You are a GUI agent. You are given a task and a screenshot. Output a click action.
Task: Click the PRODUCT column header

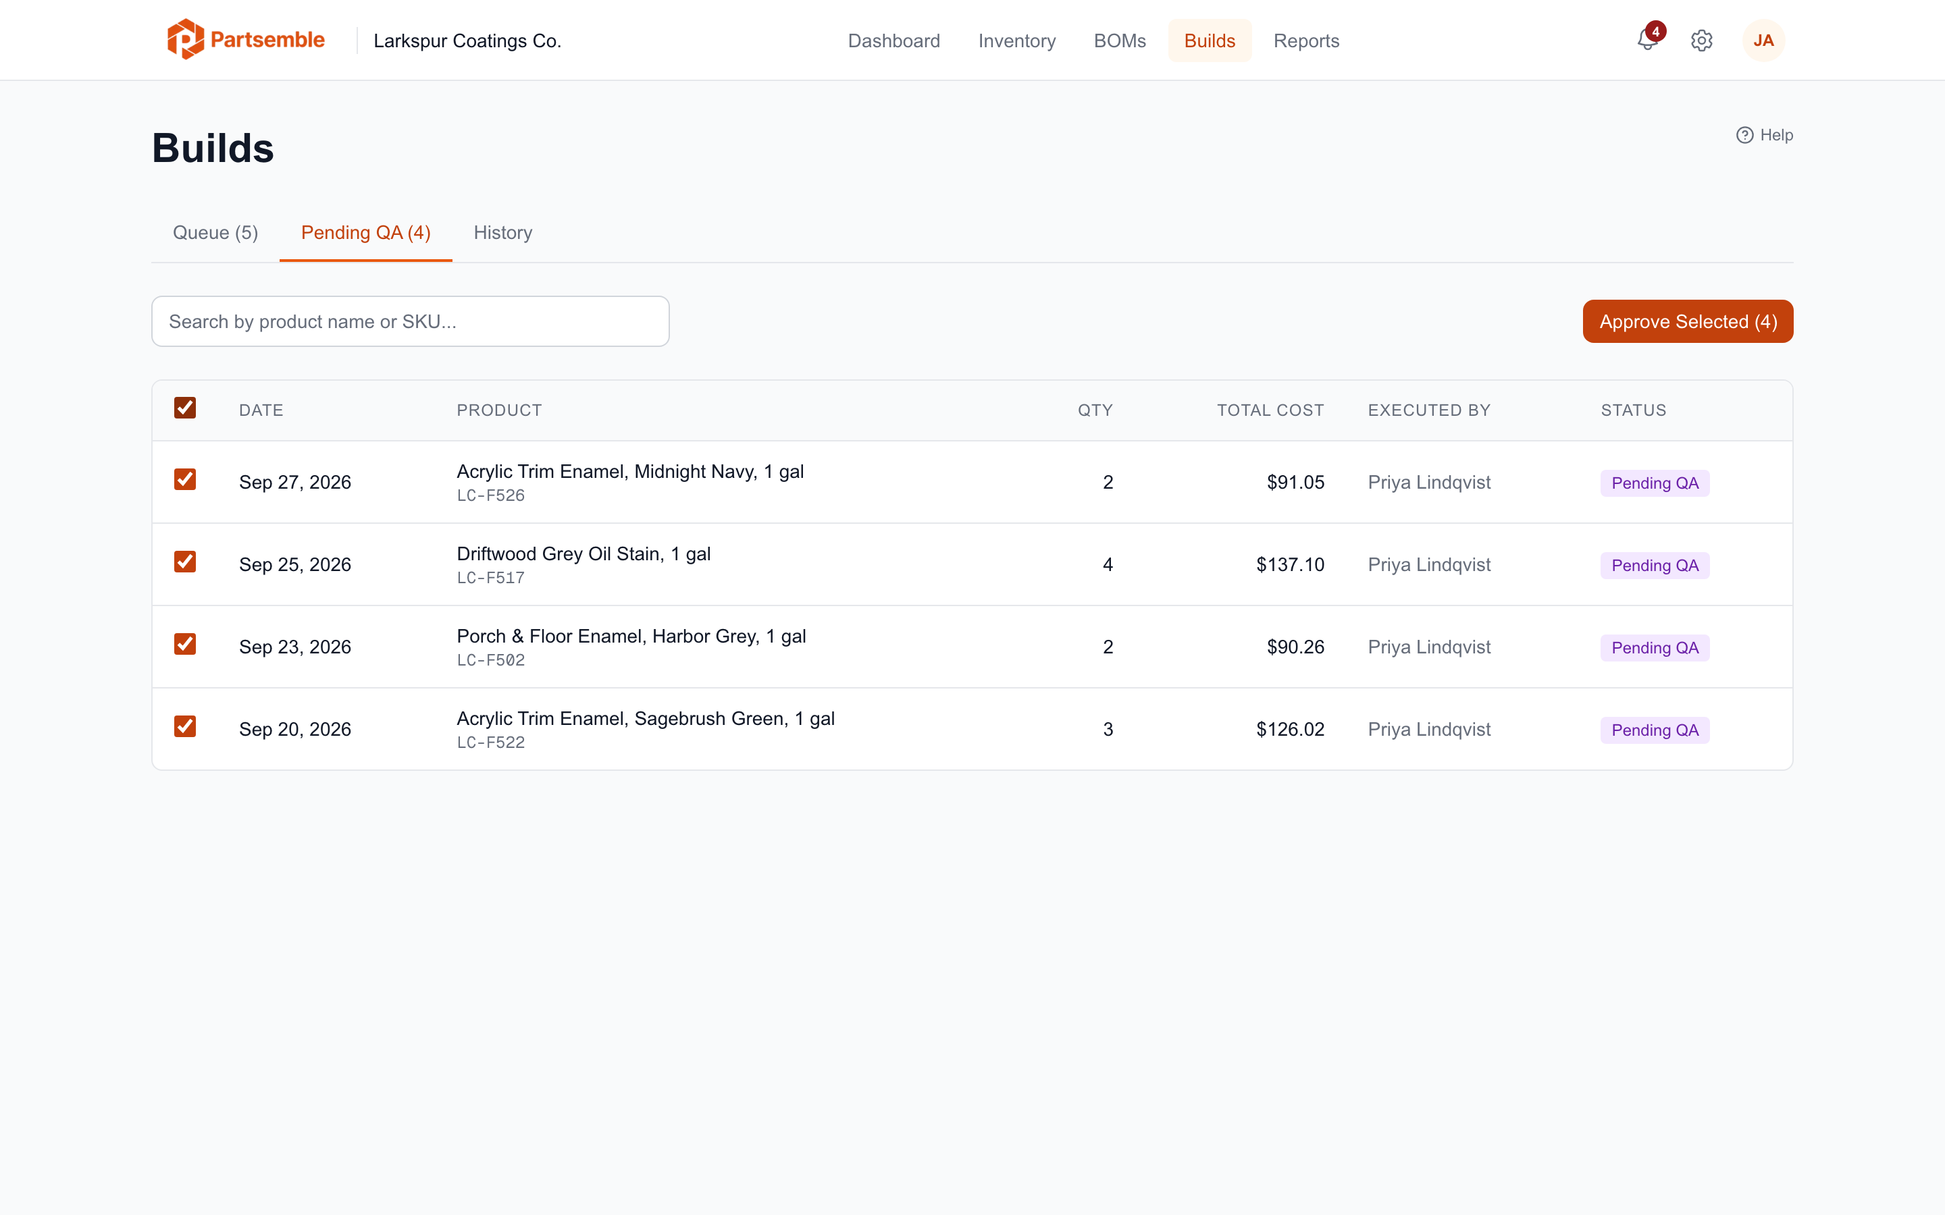pyautogui.click(x=499, y=410)
